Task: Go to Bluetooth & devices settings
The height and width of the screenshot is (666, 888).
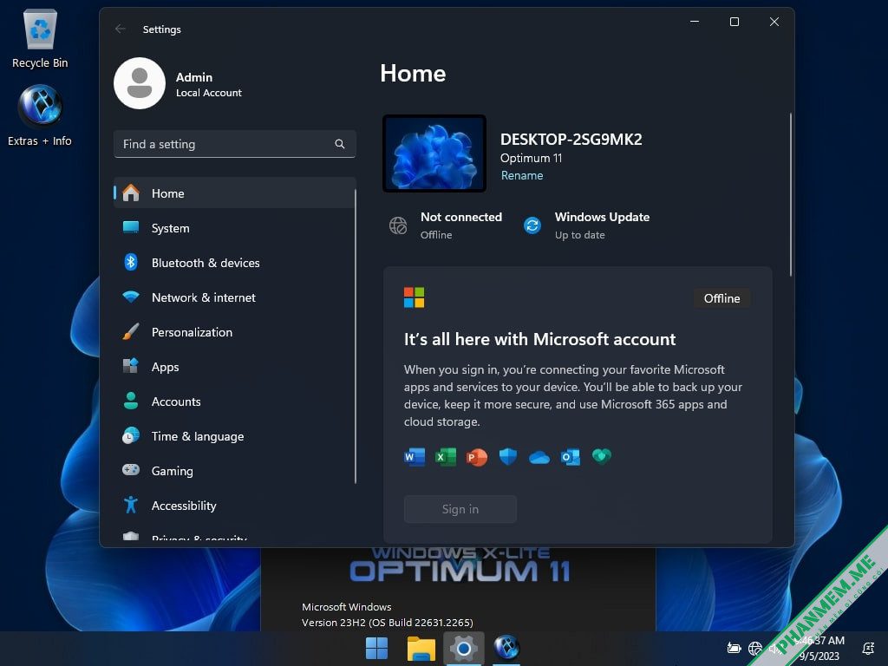Action: [234, 263]
